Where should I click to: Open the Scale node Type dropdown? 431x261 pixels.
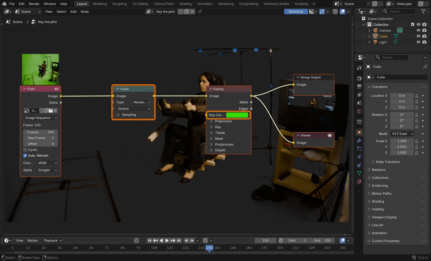coord(141,102)
